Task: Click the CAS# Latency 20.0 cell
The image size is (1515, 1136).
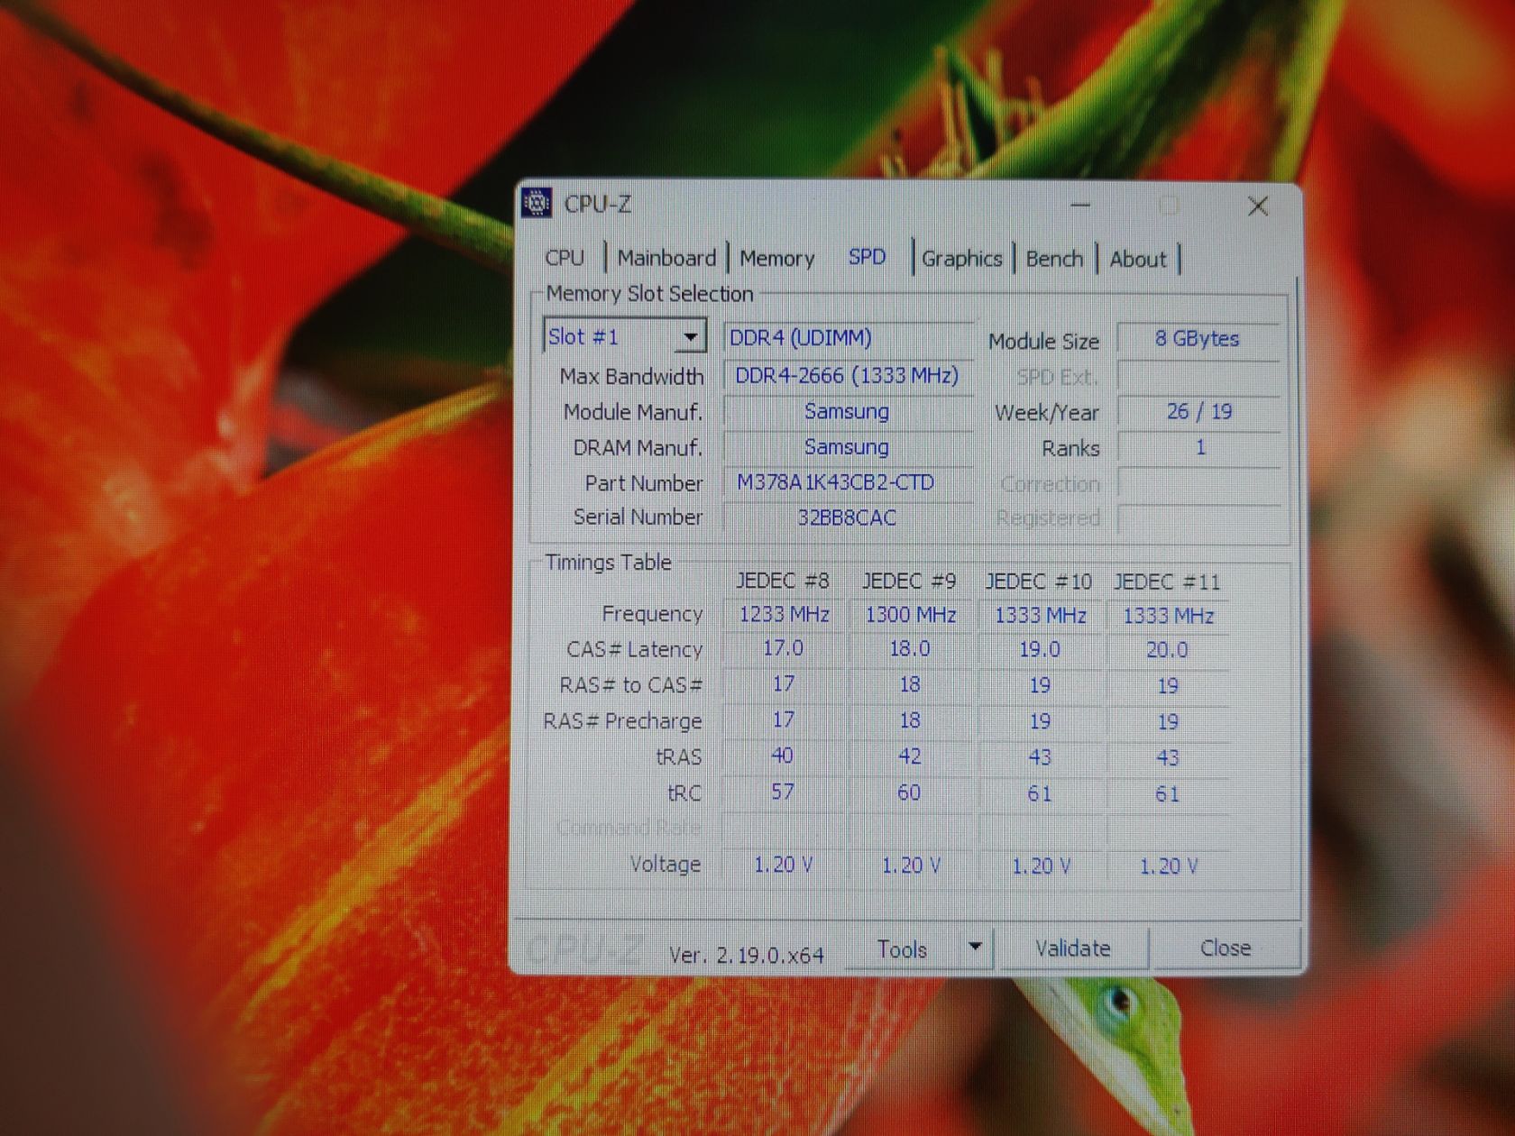Action: 1167,650
